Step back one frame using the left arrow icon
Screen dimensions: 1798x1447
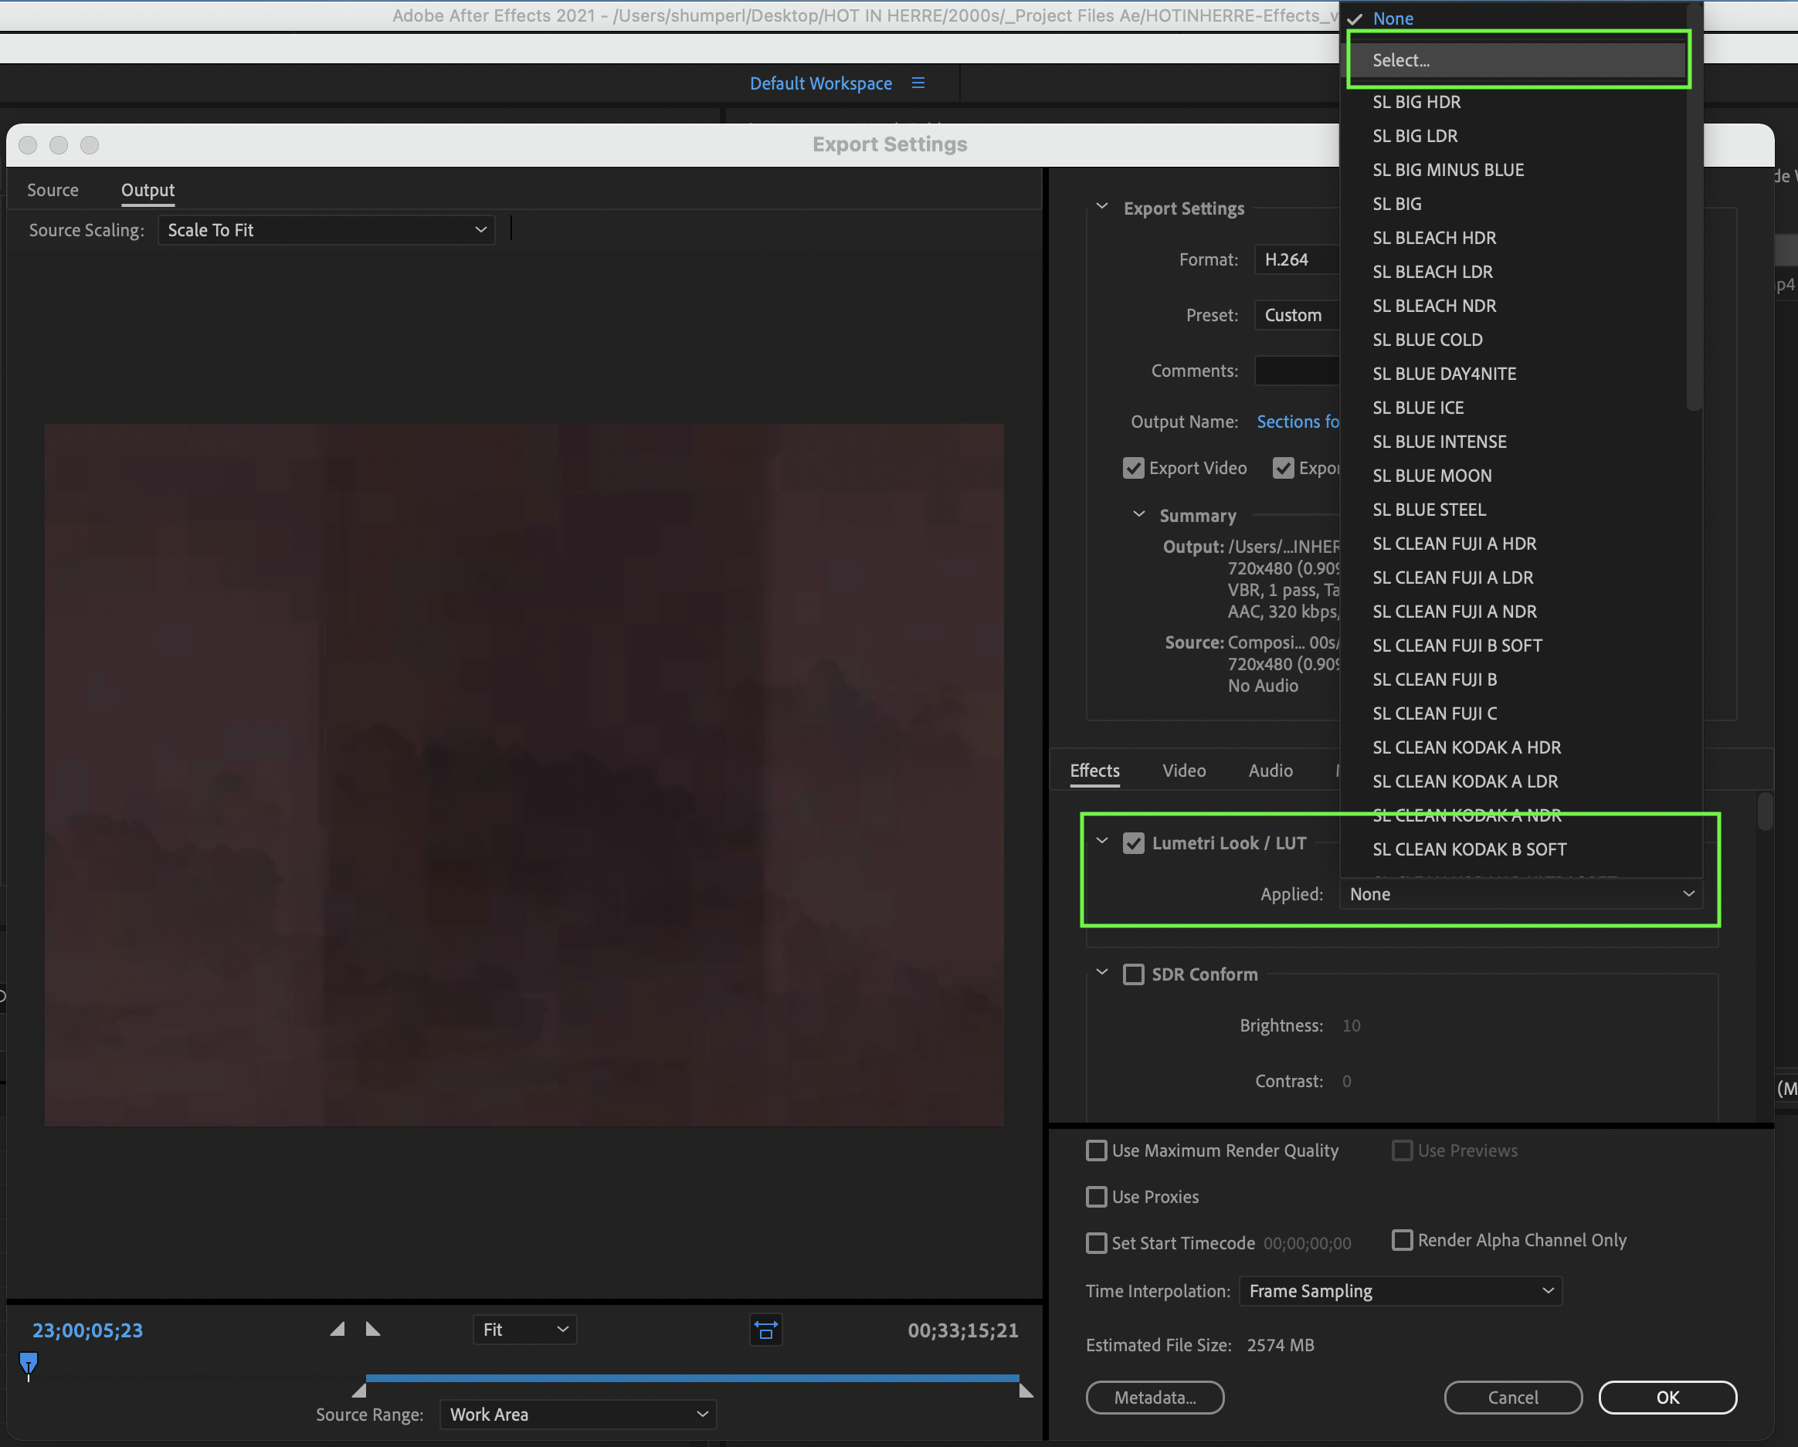pyautogui.click(x=338, y=1330)
